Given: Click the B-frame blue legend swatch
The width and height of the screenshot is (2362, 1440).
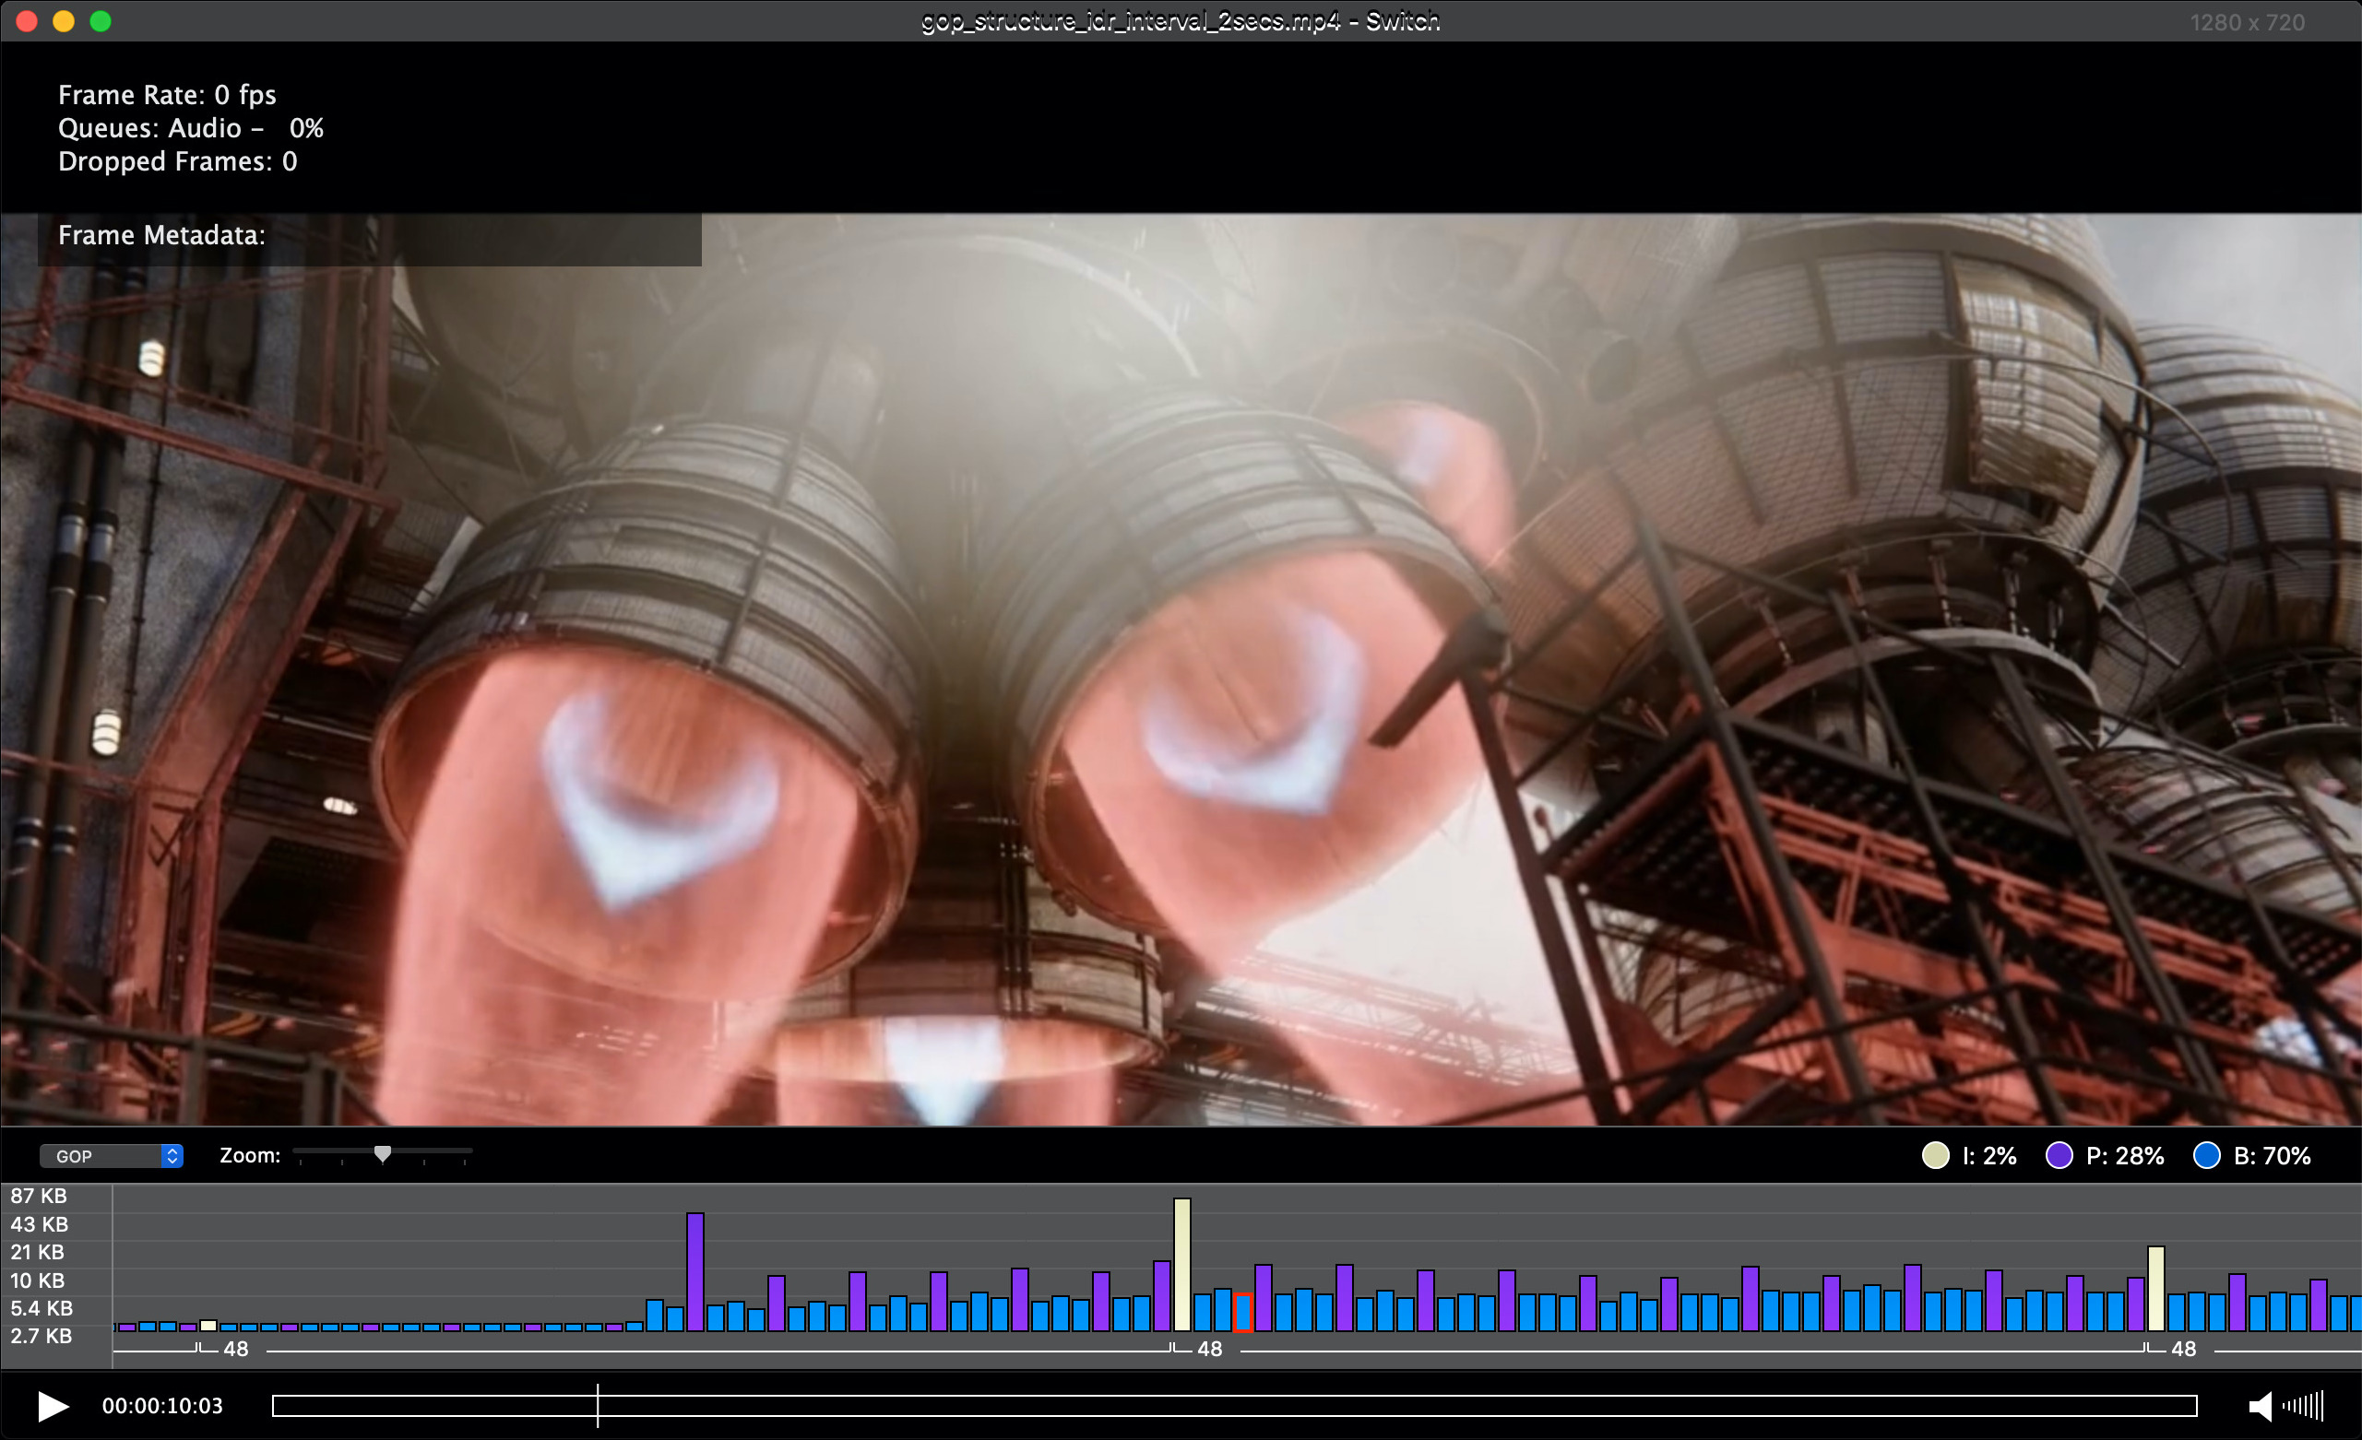Looking at the screenshot, I should tap(2207, 1155).
